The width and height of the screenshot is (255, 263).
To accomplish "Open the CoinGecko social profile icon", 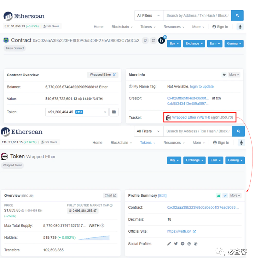I will [196, 244].
